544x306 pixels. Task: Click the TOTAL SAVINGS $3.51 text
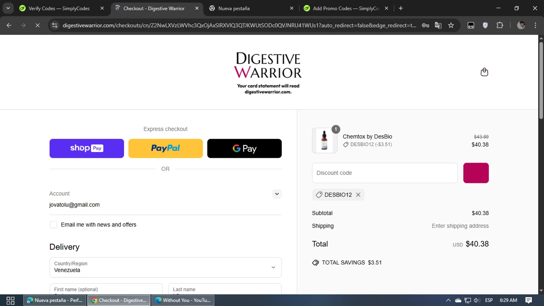(x=351, y=262)
